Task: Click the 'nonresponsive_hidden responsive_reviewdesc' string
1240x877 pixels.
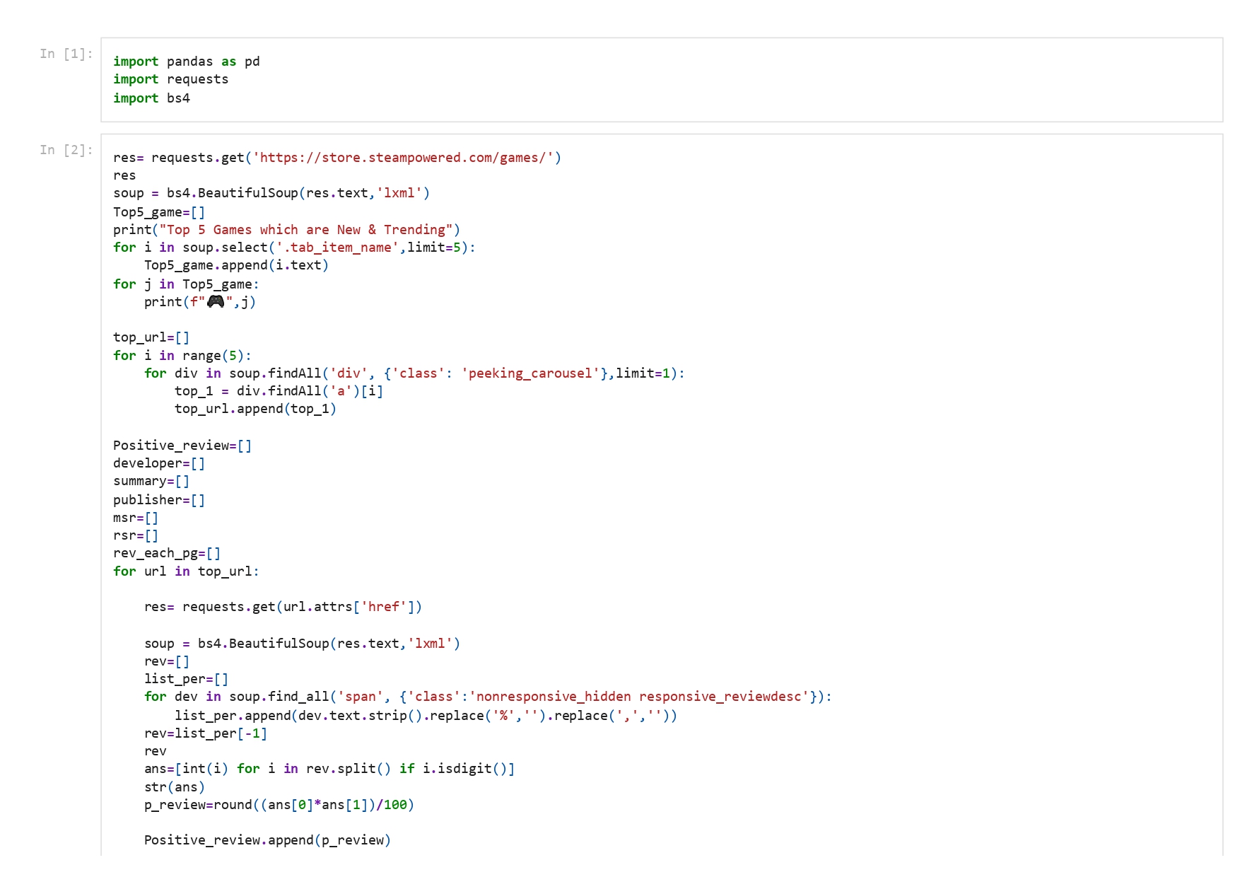Action: [639, 697]
